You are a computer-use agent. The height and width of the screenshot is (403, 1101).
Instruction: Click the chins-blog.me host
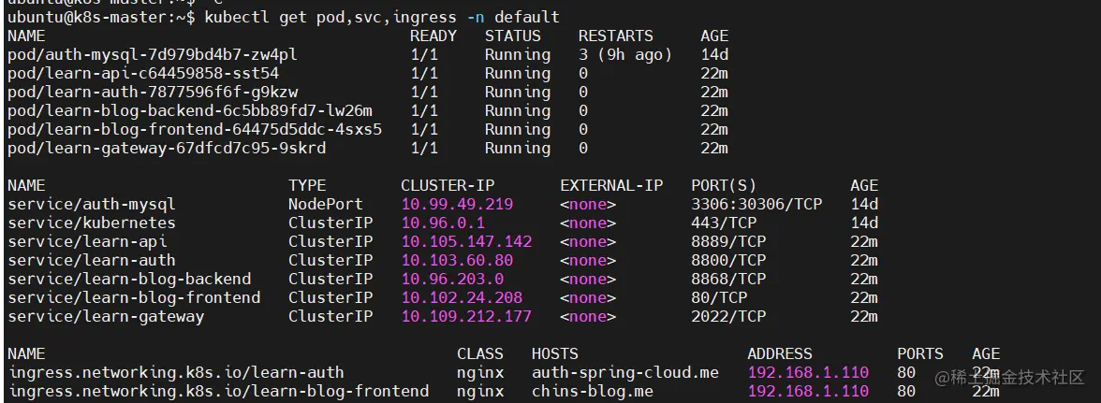(x=592, y=391)
